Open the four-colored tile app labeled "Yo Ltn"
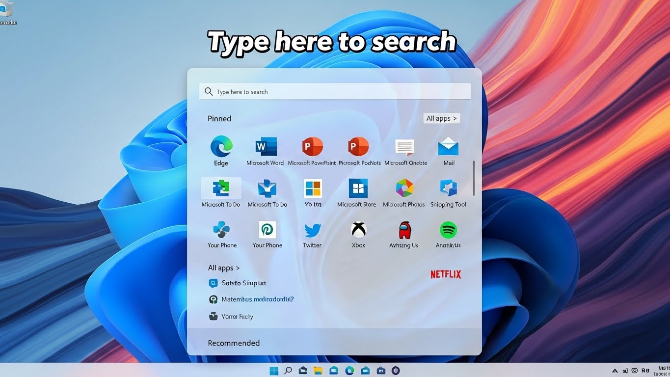The height and width of the screenshot is (377, 670). (313, 192)
